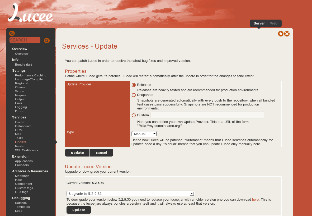Open Output settings

[20, 99]
